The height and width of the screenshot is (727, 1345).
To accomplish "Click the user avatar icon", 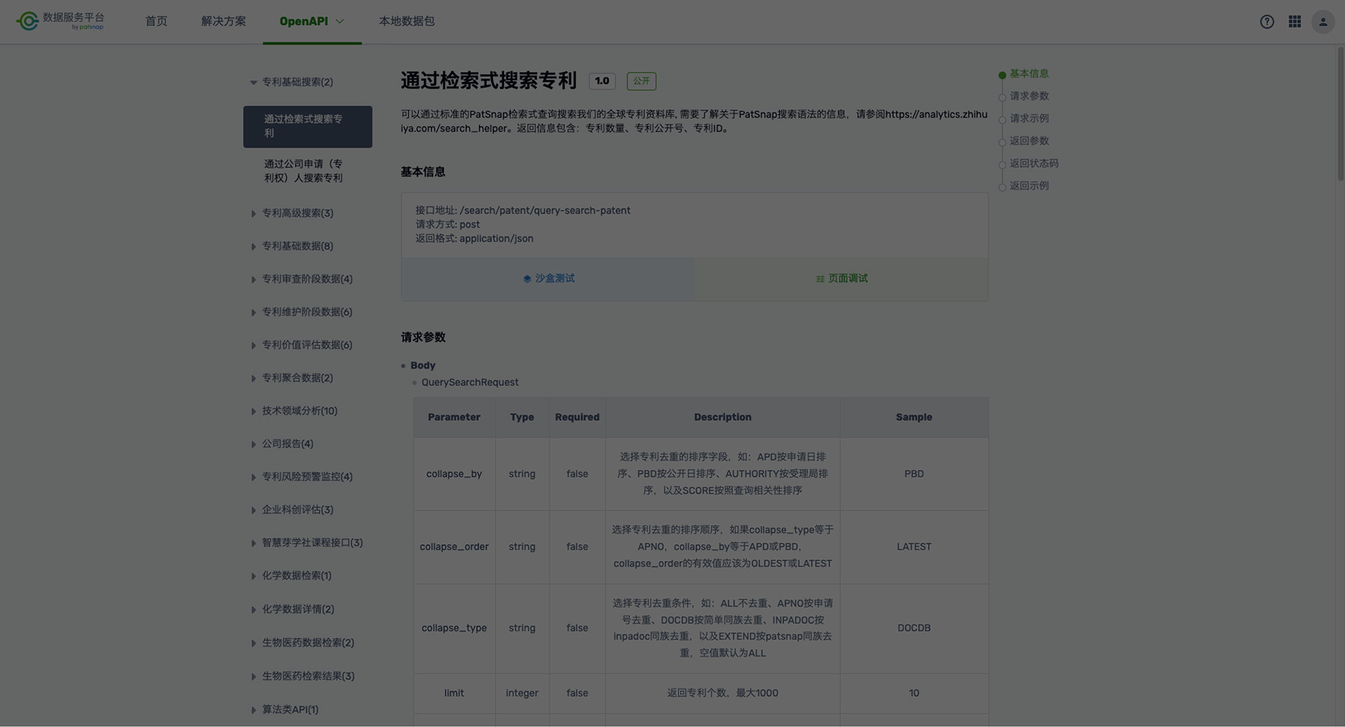I will tap(1323, 22).
